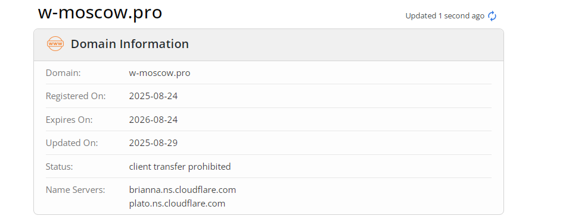569x222 pixels.
Task: Click the orange www globe icon
Action: [55, 44]
